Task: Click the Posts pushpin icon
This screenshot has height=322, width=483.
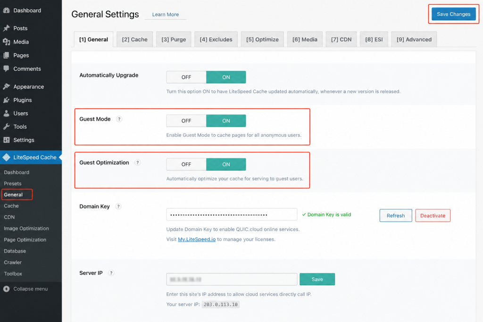Action: 6,28
